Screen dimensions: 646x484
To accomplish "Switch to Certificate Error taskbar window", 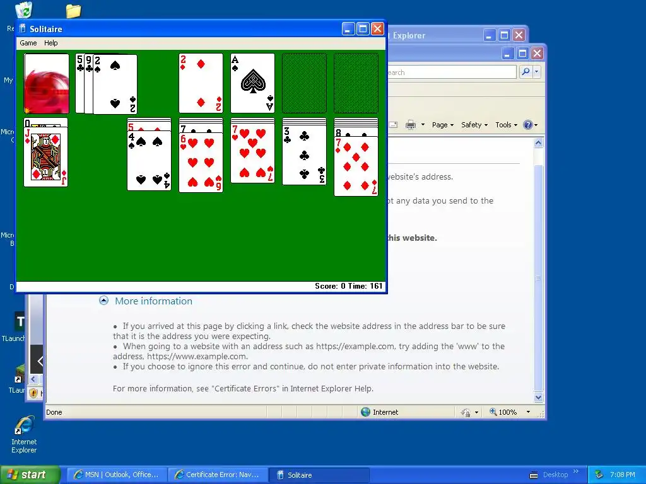I will [x=218, y=475].
